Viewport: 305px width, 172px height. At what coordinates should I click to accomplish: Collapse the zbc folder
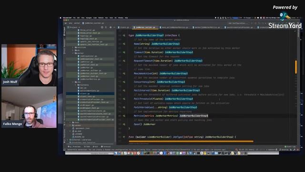click(x=73, y=82)
